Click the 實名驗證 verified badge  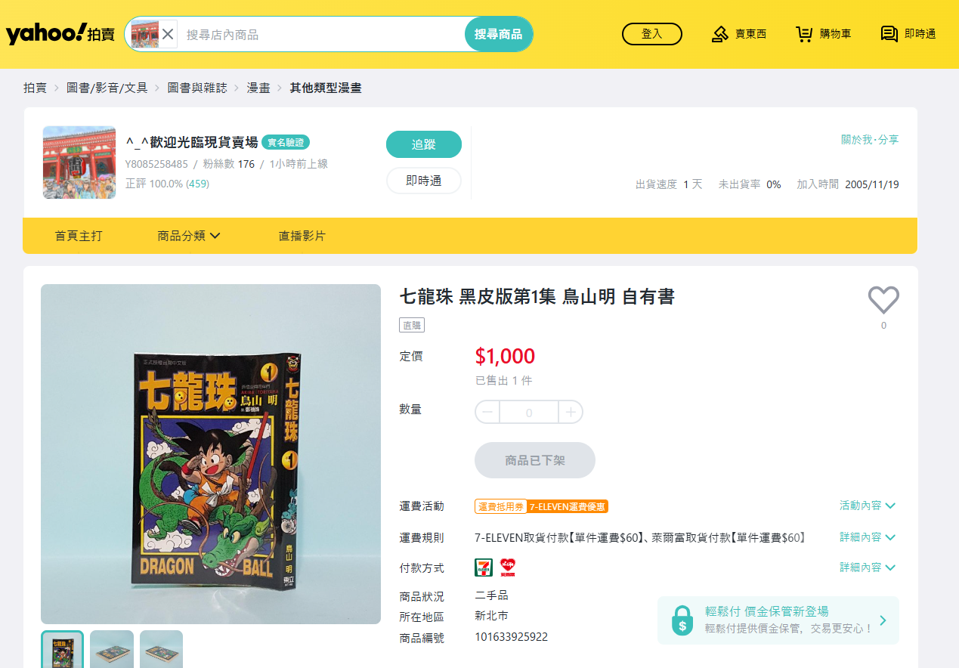point(286,142)
